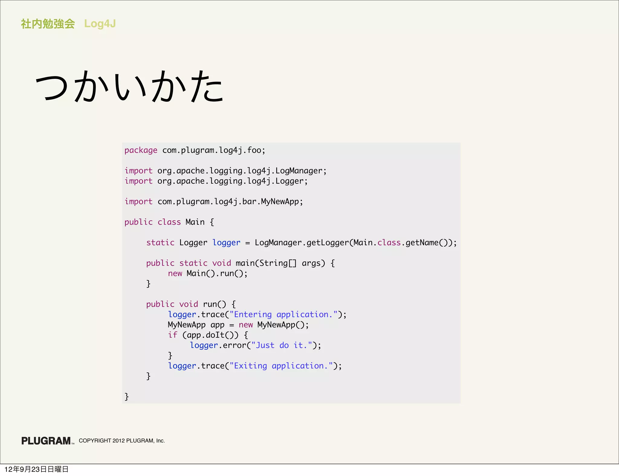The width and height of the screenshot is (619, 476).
Task: Select the 'package com.plugram.log4j.foo;' line
Action: click(x=195, y=150)
